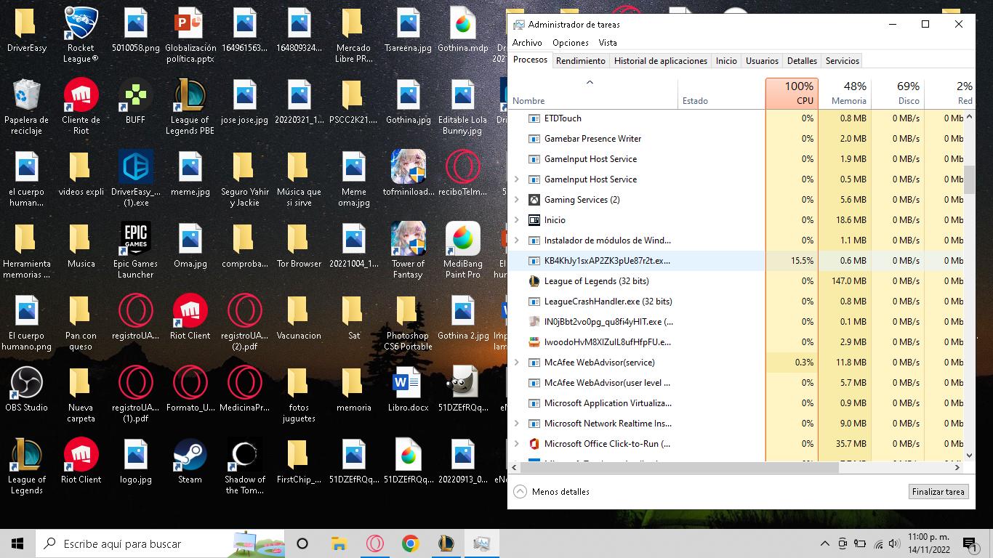The width and height of the screenshot is (993, 558).
Task: Open Epic Games Launcher icon
Action: click(x=135, y=245)
